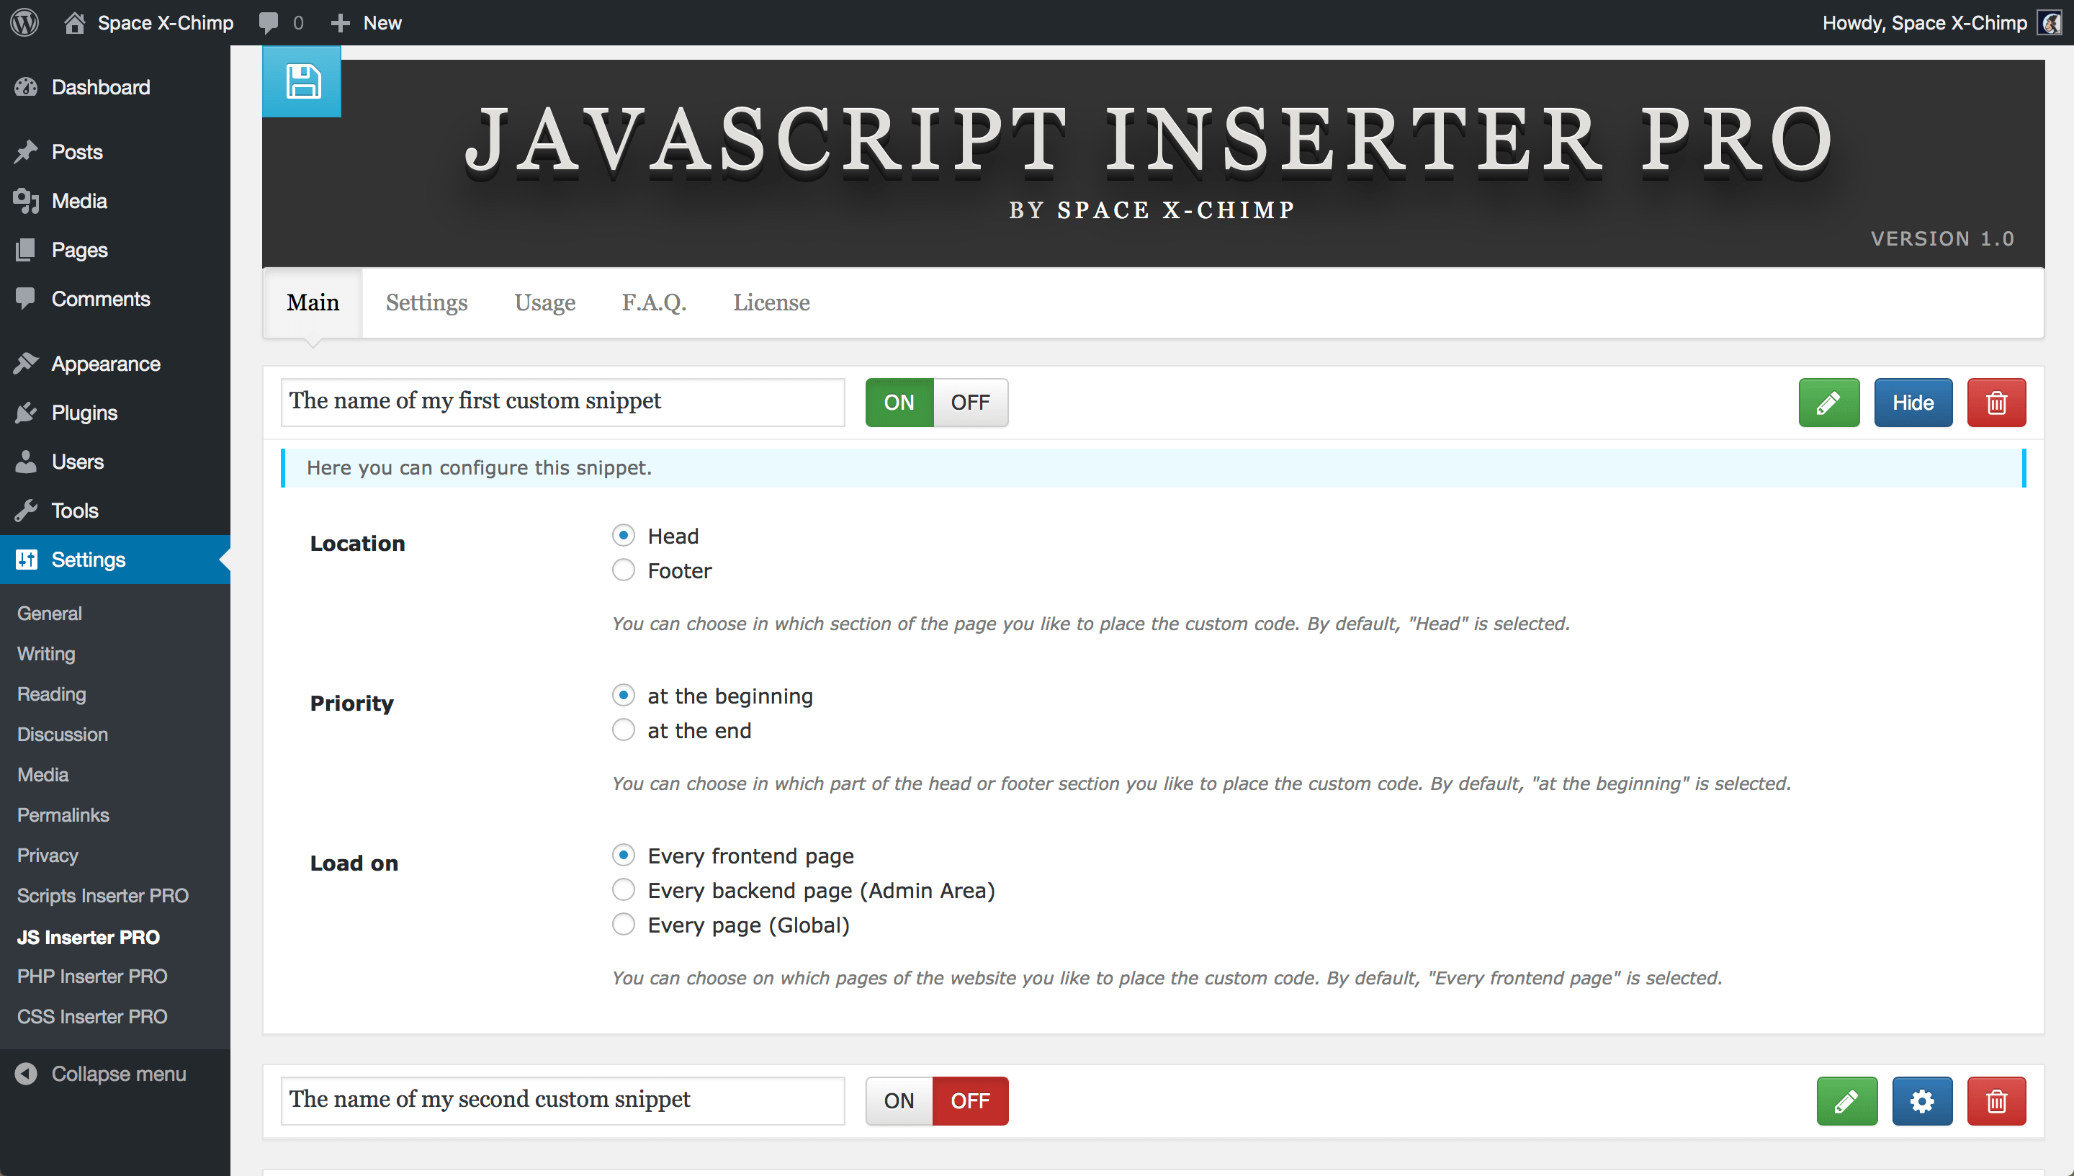Click the red delete icon for second snippet

1997,1099
